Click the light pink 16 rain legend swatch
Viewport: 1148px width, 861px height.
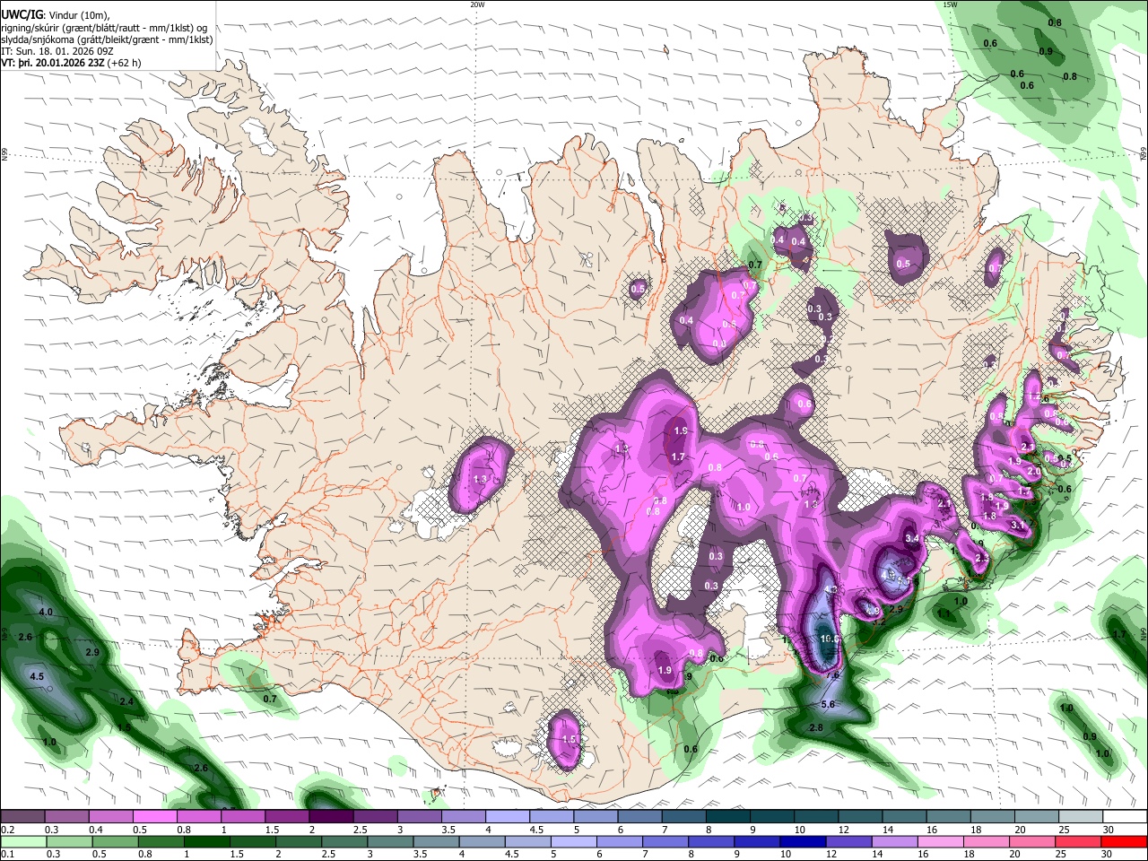coord(940,841)
